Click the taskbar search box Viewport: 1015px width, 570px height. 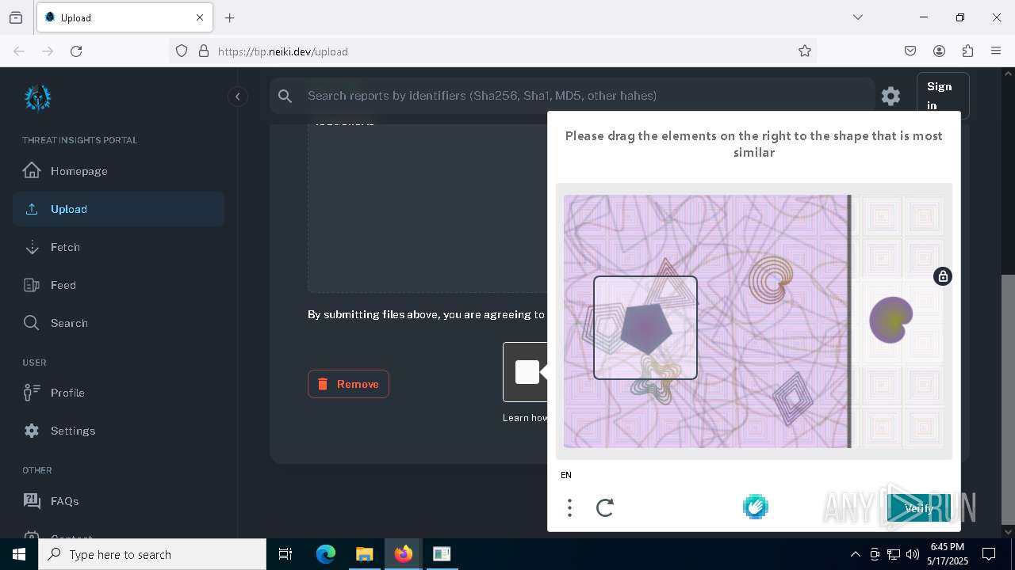[x=152, y=554]
